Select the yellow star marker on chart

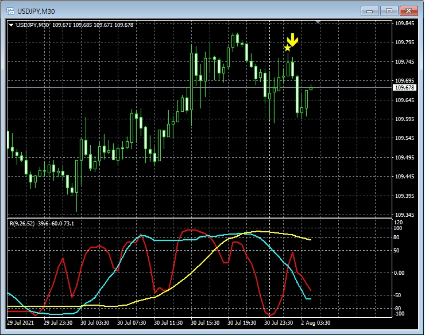[287, 48]
